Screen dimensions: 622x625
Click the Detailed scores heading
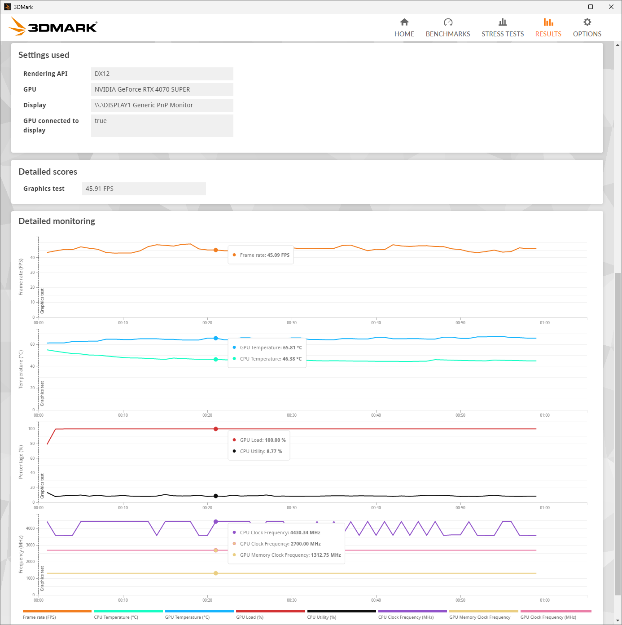(x=48, y=172)
